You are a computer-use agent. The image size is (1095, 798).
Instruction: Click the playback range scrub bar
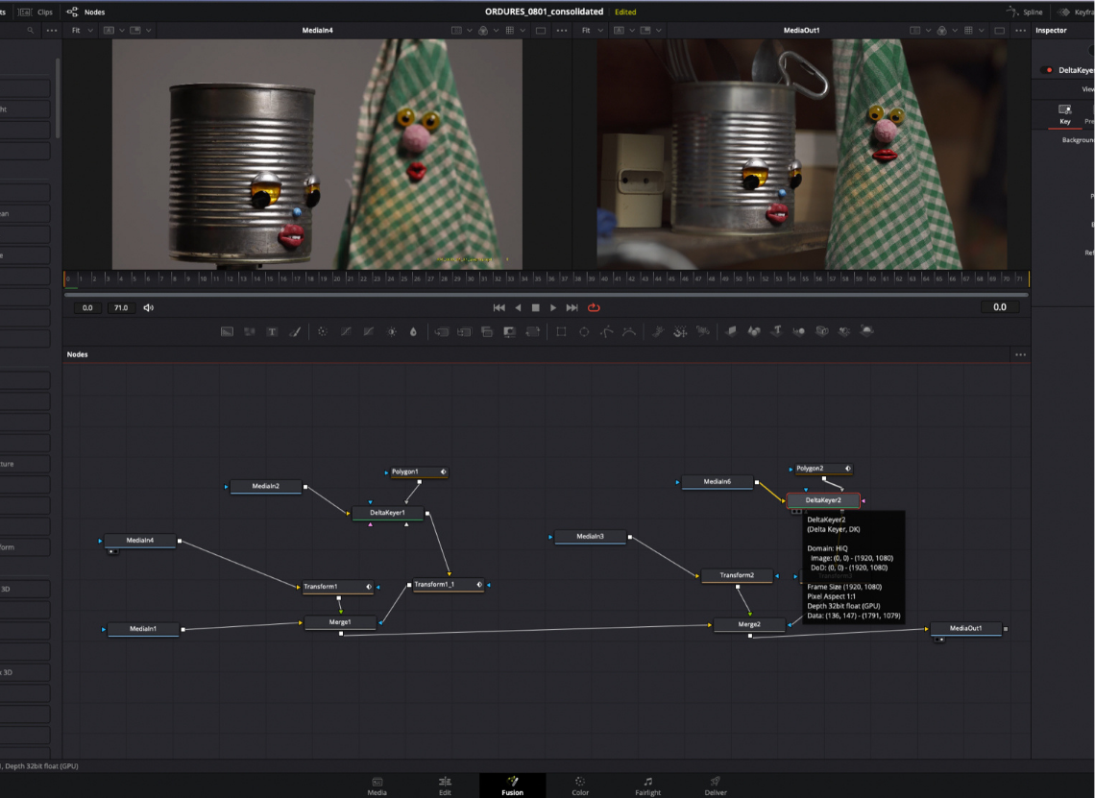tap(547, 295)
